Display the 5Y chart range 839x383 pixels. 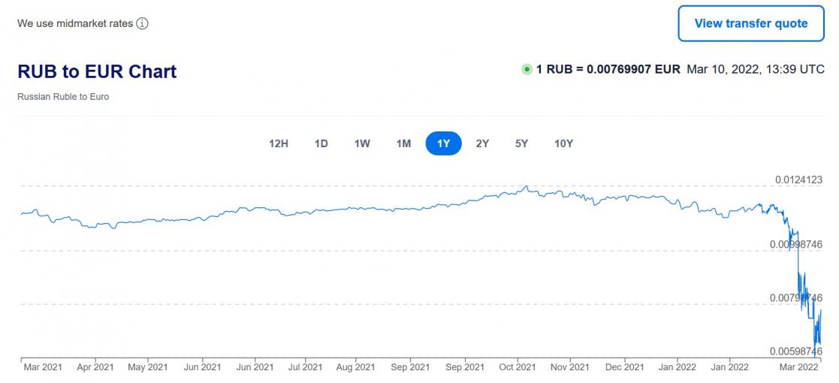(x=521, y=143)
